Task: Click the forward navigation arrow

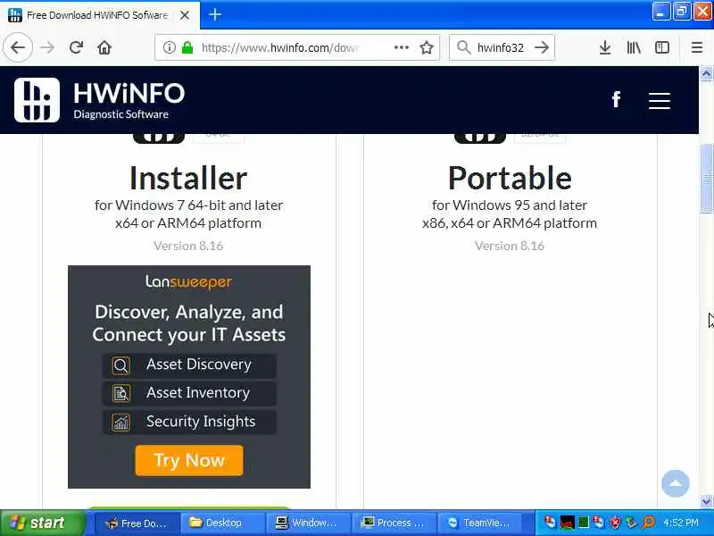Action: coord(47,47)
